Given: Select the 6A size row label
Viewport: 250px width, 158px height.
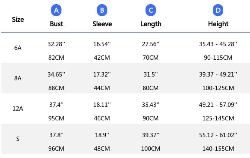Looking at the screenshot, I should coord(18,48).
